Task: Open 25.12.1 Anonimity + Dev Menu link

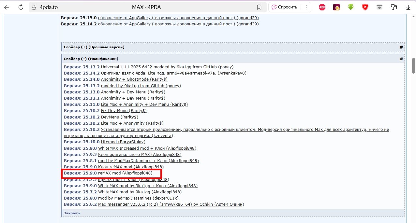Action: (x=133, y=98)
